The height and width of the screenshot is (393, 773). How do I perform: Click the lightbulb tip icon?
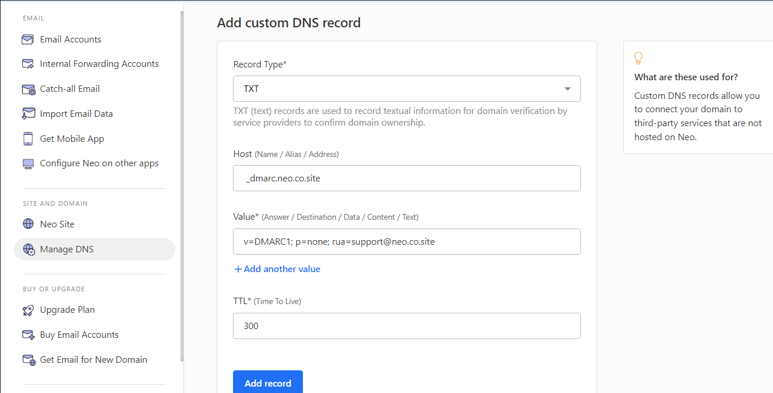[x=638, y=58]
